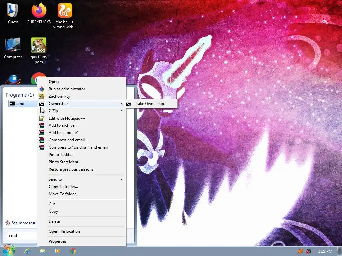The image size is (342, 256).
Task: Click WinRAR icon beside Add to "cmd.rar"
Action: 42,133
